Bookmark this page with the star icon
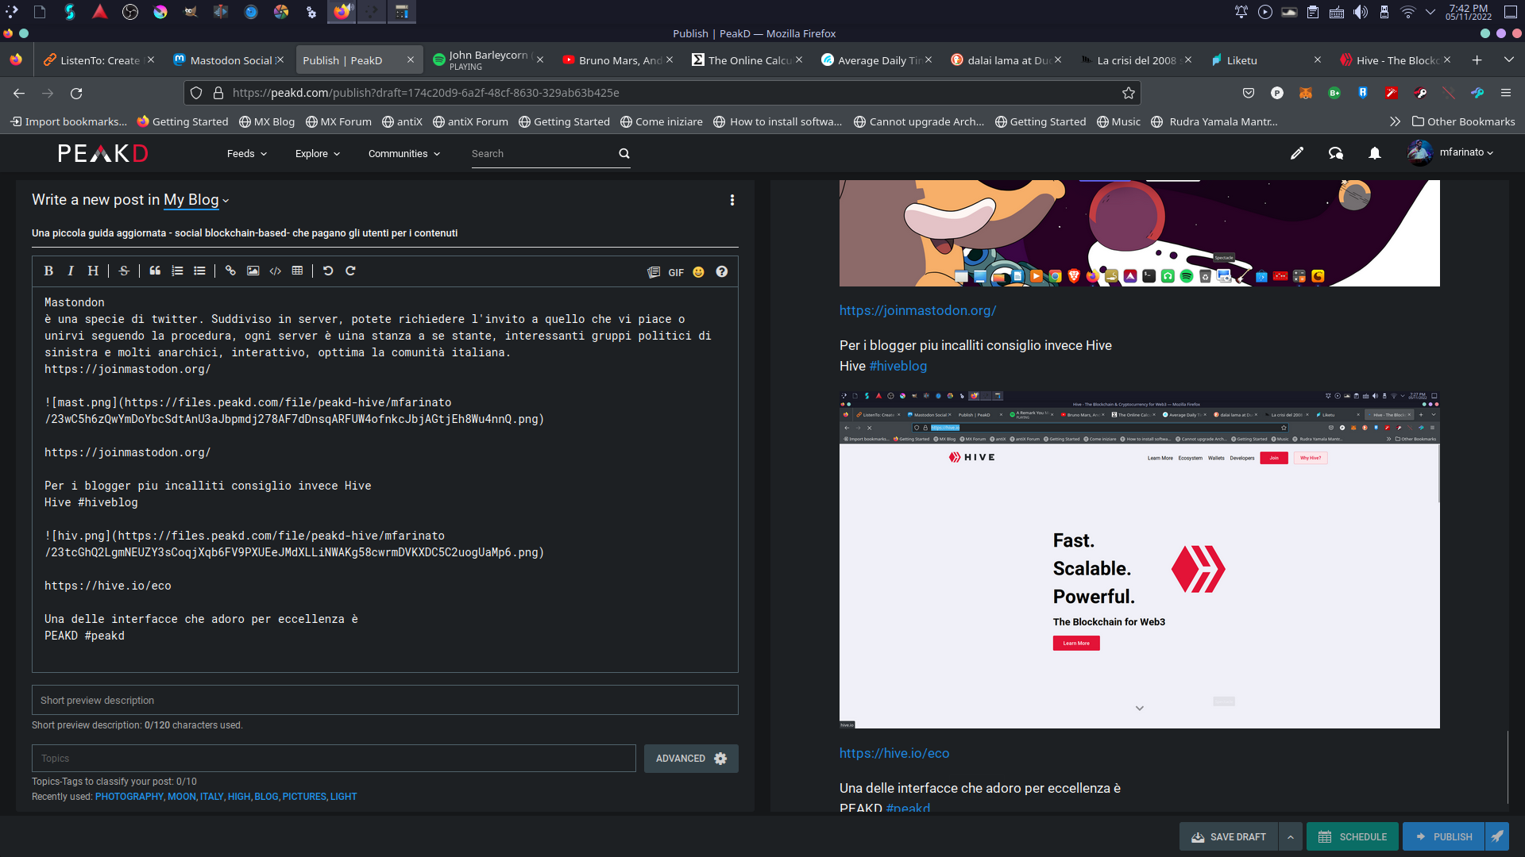 pos(1128,93)
